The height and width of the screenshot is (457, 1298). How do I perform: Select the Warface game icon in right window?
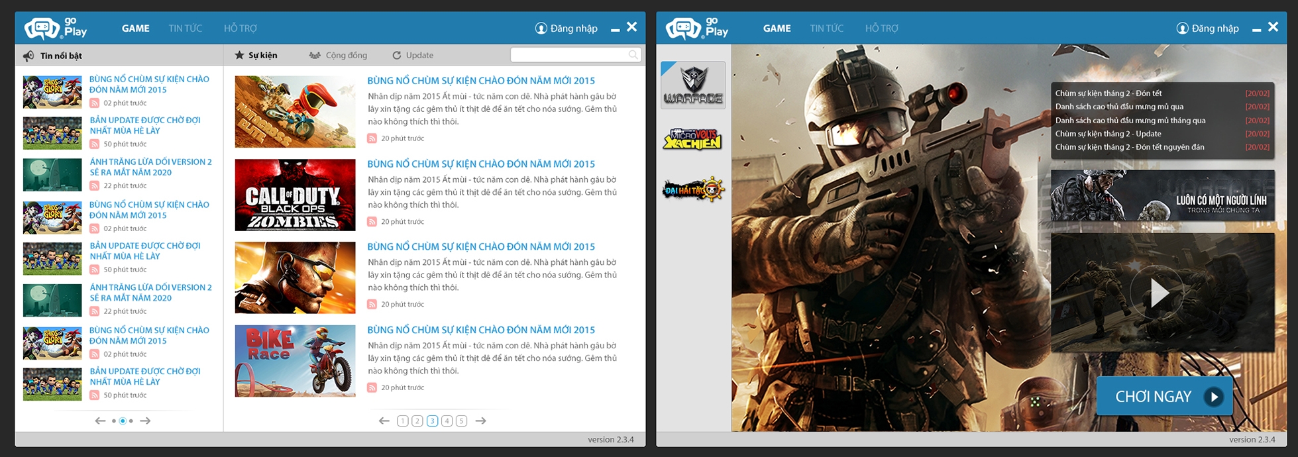point(693,85)
